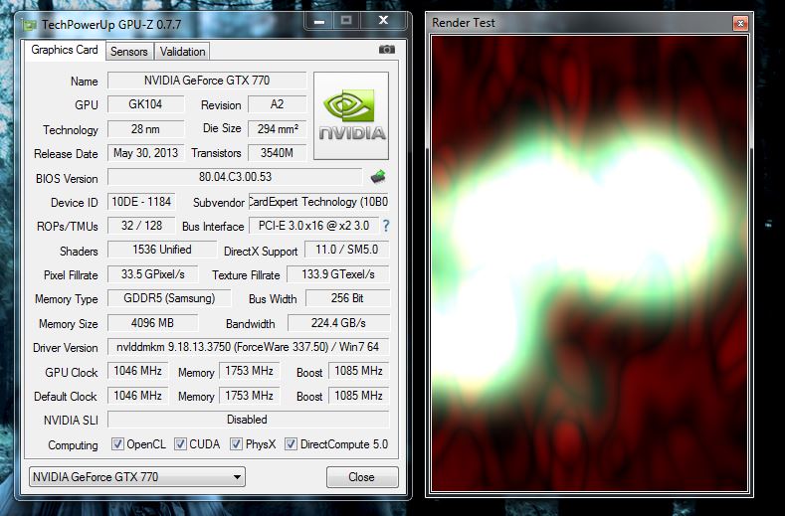Toggle the CUDA checkbox
Screen dimensions: 785x516
(x=180, y=444)
